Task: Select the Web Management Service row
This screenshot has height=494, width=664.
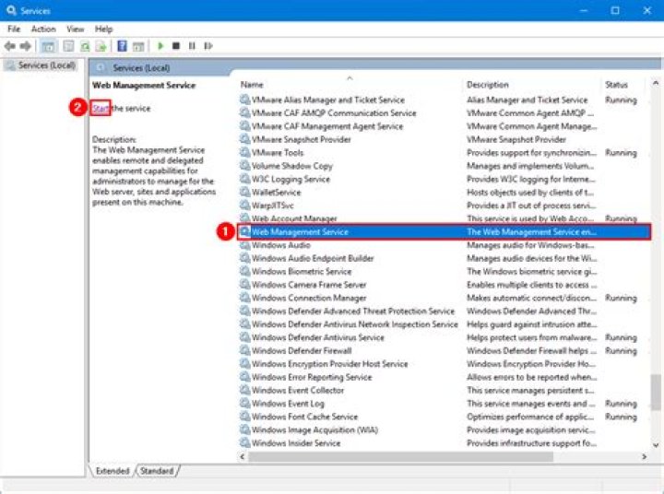Action: (x=444, y=232)
